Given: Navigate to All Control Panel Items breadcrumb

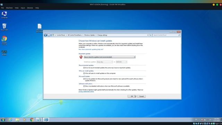Looking at the screenshot, I should pyautogui.click(x=75, y=35).
